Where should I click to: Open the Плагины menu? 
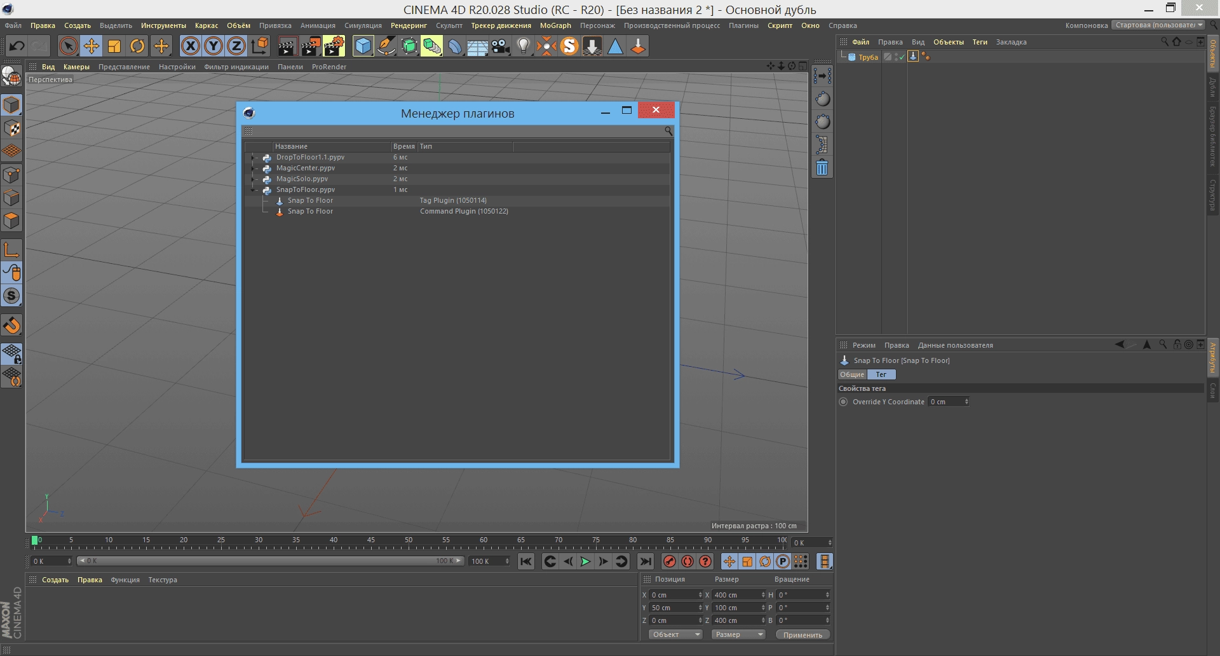click(x=743, y=25)
